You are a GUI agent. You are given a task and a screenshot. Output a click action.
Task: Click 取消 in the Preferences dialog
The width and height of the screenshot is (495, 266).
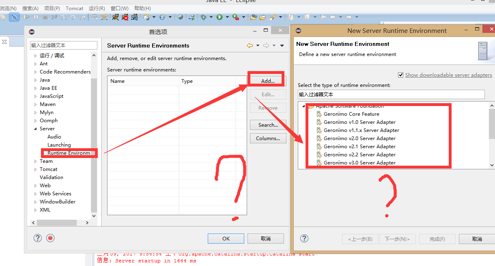point(266,238)
